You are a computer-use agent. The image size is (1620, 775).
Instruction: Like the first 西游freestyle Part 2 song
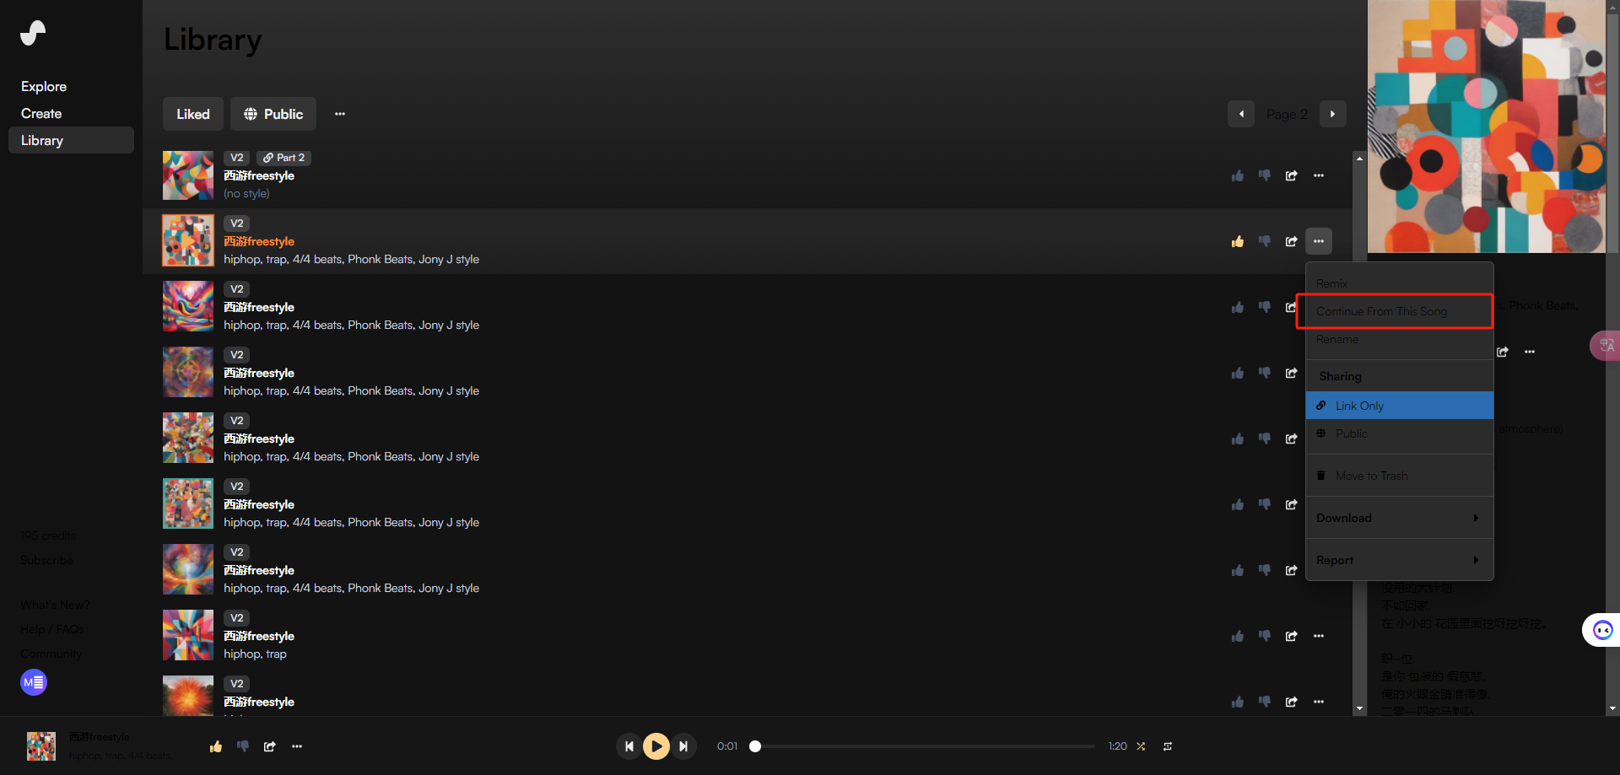(x=1237, y=175)
